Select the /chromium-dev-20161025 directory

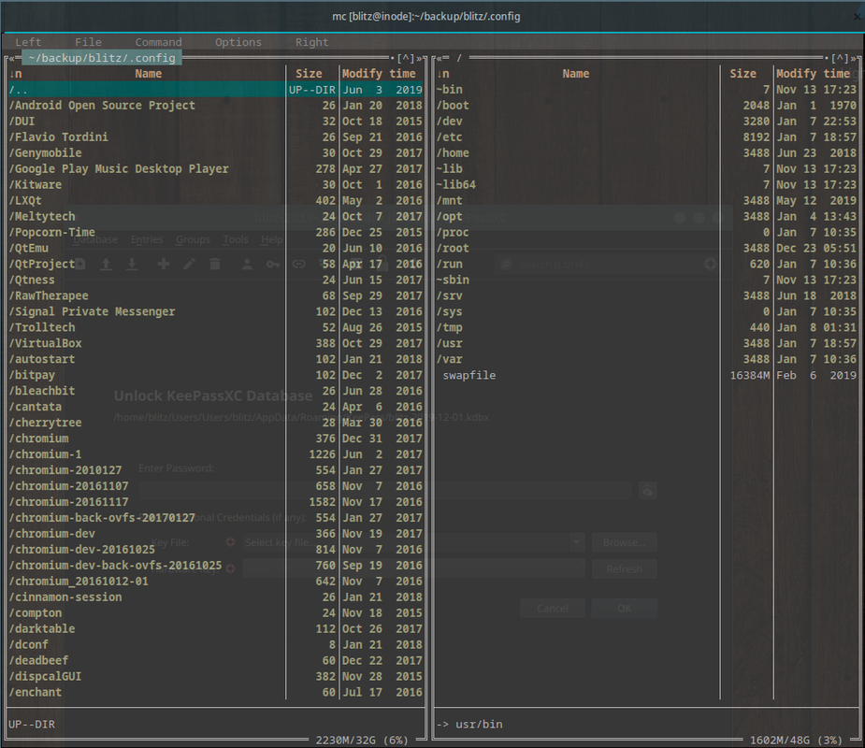pyautogui.click(x=216, y=550)
